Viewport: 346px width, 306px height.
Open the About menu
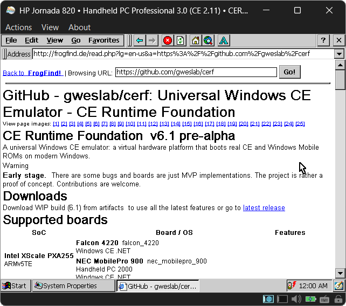coord(79,27)
